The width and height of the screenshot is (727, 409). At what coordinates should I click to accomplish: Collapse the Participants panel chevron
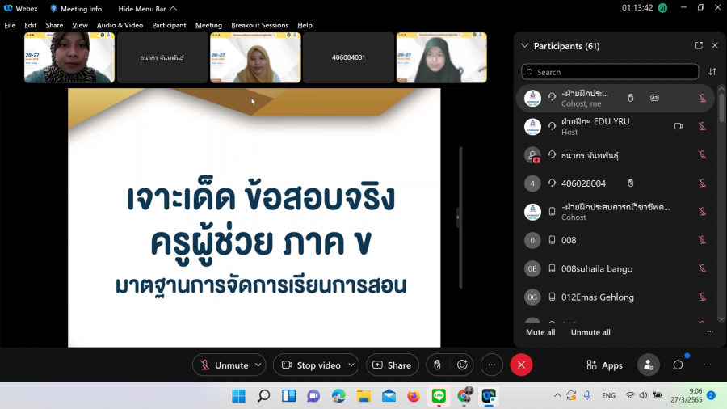pos(525,46)
